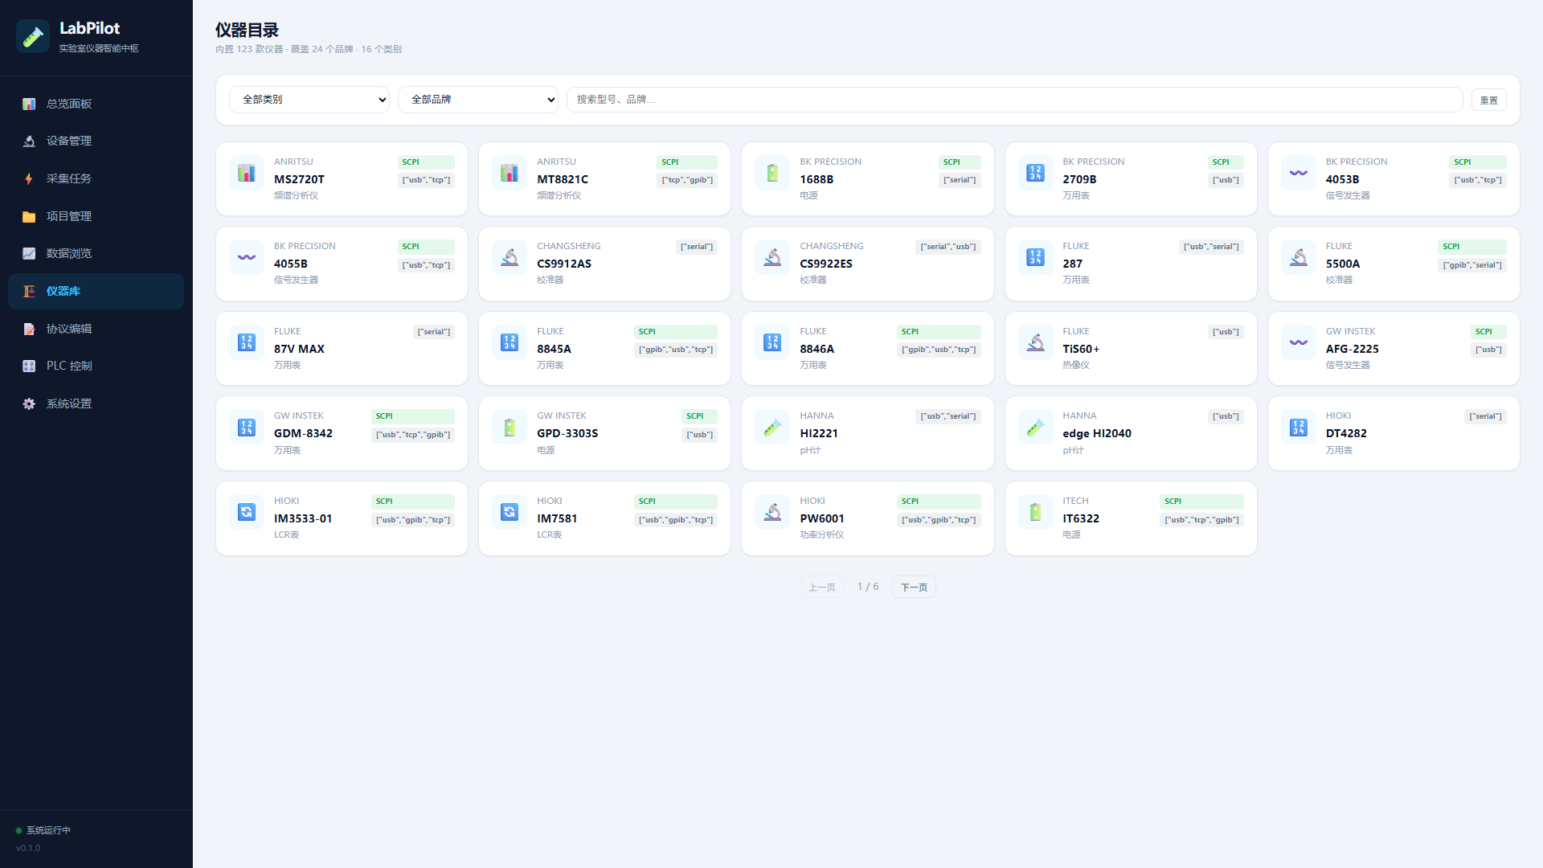Screen dimensions: 1543x868
Task: Click the 下一页 next page button
Action: (x=914, y=587)
